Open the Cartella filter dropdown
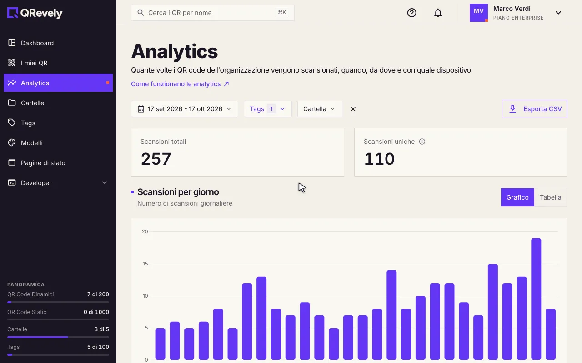 (320, 109)
